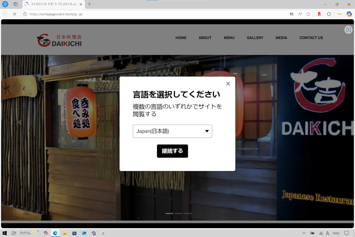Navigate to CONTACT US
This screenshot has height=237, width=355.
tap(311, 38)
